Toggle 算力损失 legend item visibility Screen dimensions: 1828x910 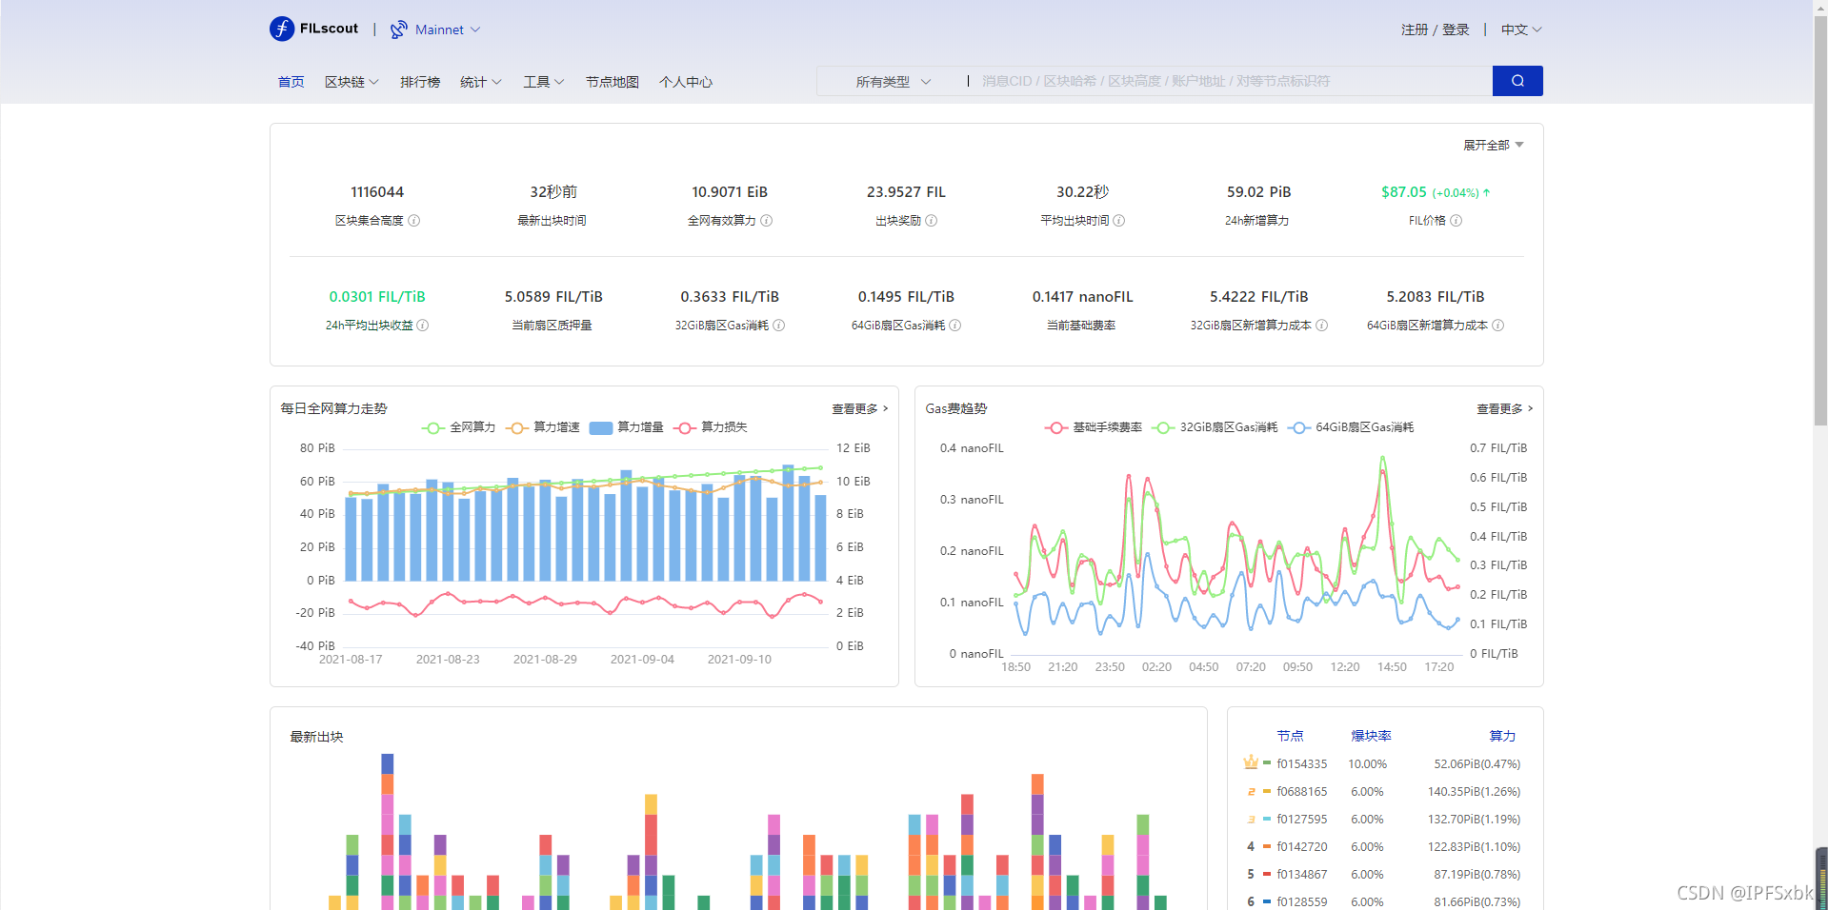(x=711, y=427)
